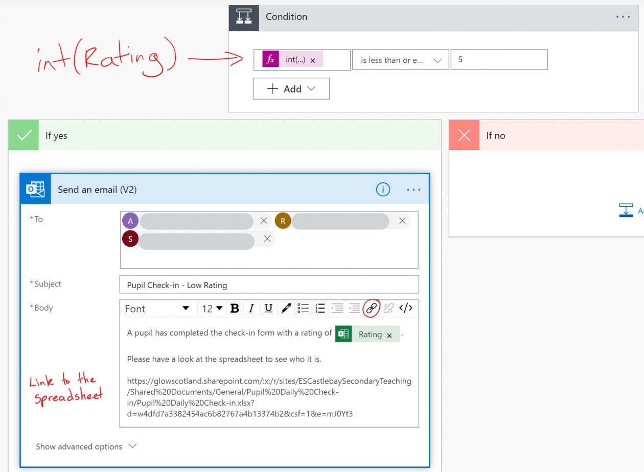
Task: Toggle the bulleted list button
Action: 303,308
